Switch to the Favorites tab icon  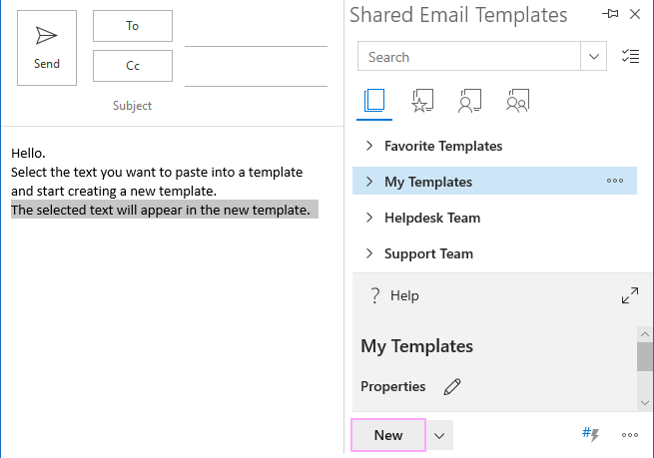pyautogui.click(x=422, y=101)
